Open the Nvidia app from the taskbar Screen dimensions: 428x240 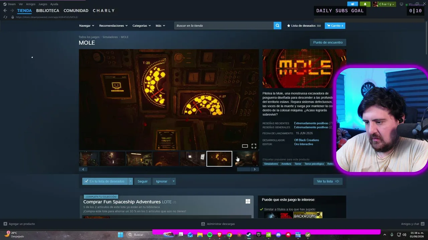coord(269,235)
